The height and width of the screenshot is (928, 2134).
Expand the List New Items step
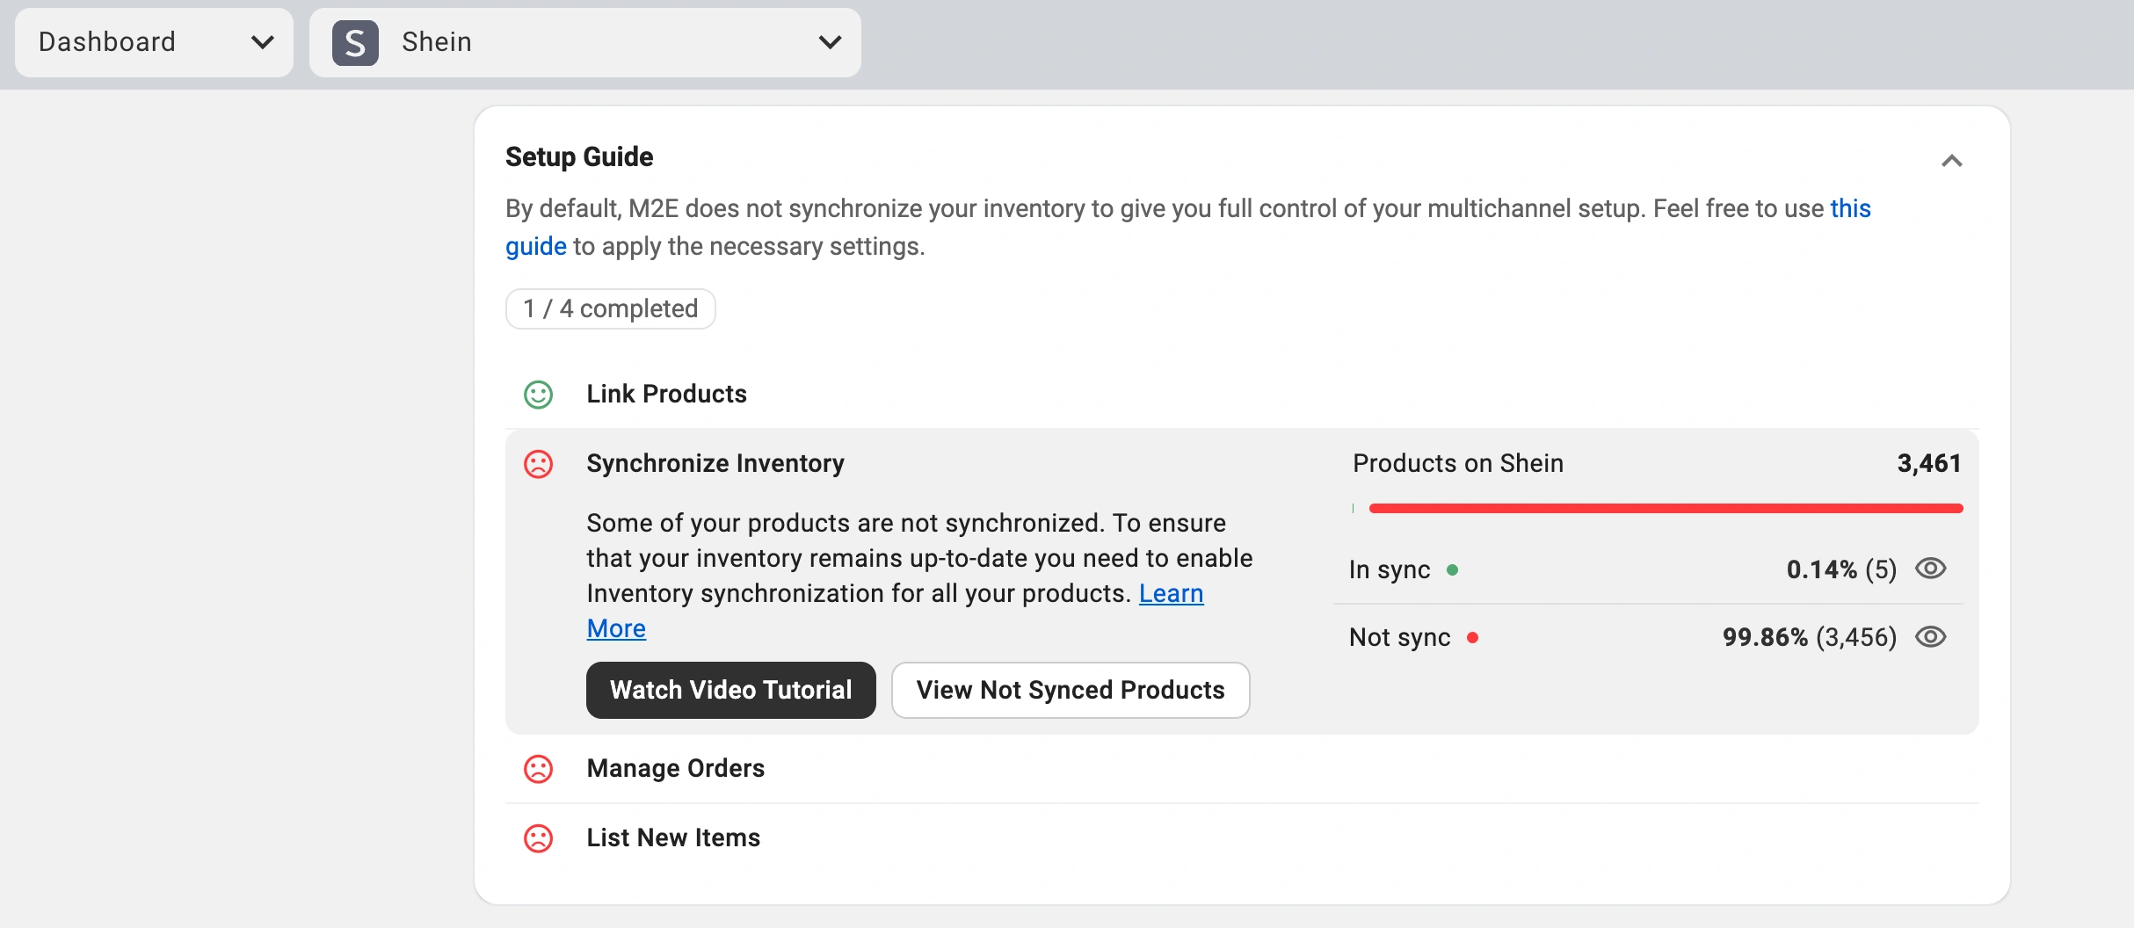pos(673,837)
